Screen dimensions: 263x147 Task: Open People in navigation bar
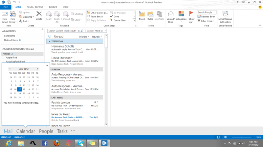(x=46, y=131)
